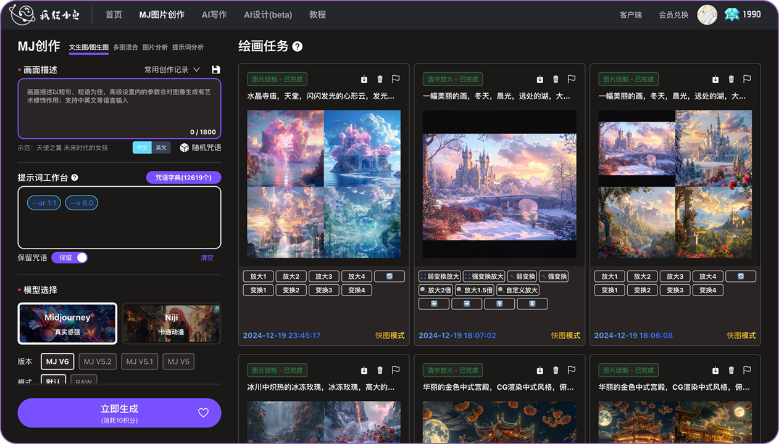Download the 水晶寺庙 task image

(364, 79)
